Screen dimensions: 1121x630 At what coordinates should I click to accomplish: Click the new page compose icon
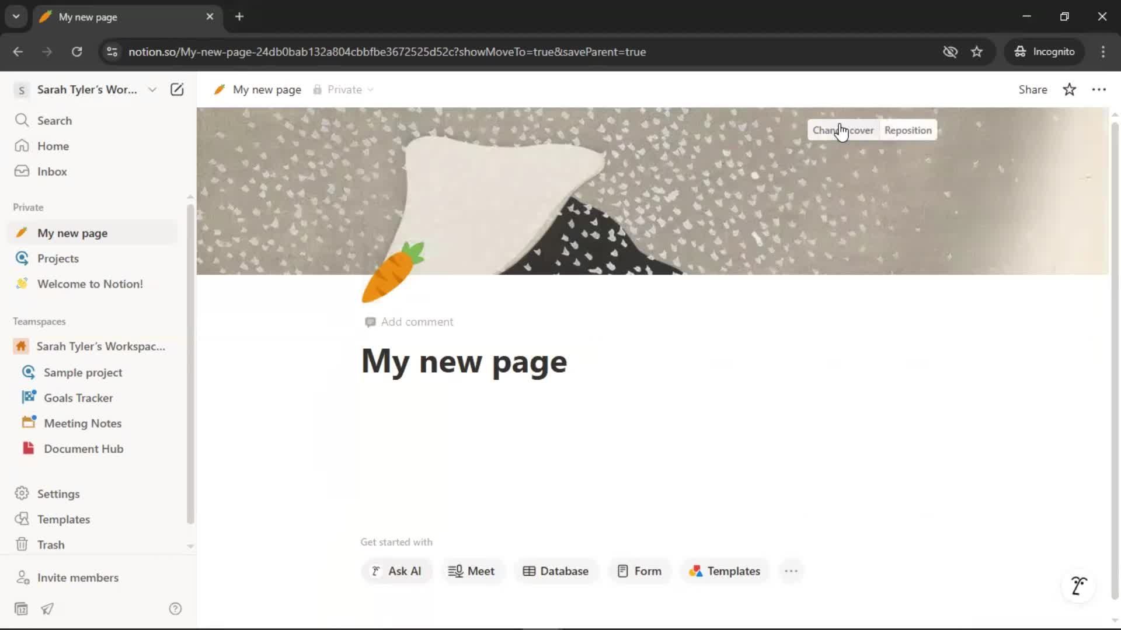coord(177,89)
